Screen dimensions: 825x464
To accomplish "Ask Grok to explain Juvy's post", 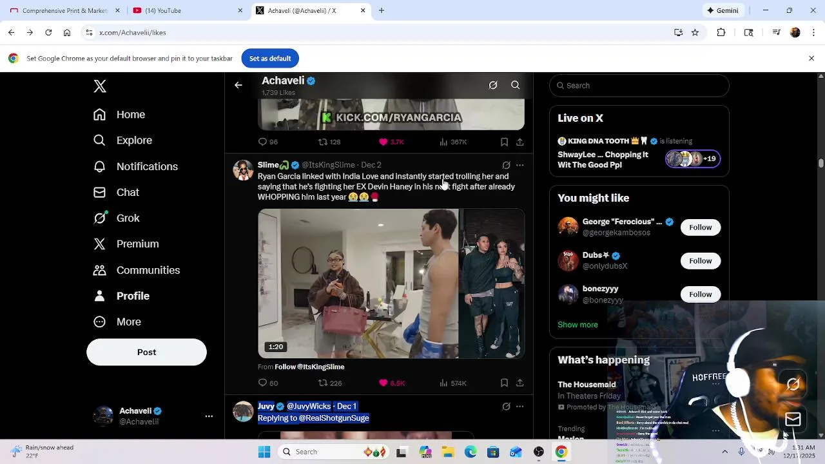I will coord(506,407).
